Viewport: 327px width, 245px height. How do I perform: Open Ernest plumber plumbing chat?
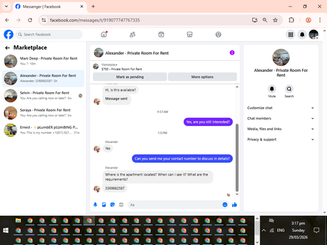pyautogui.click(x=43, y=130)
